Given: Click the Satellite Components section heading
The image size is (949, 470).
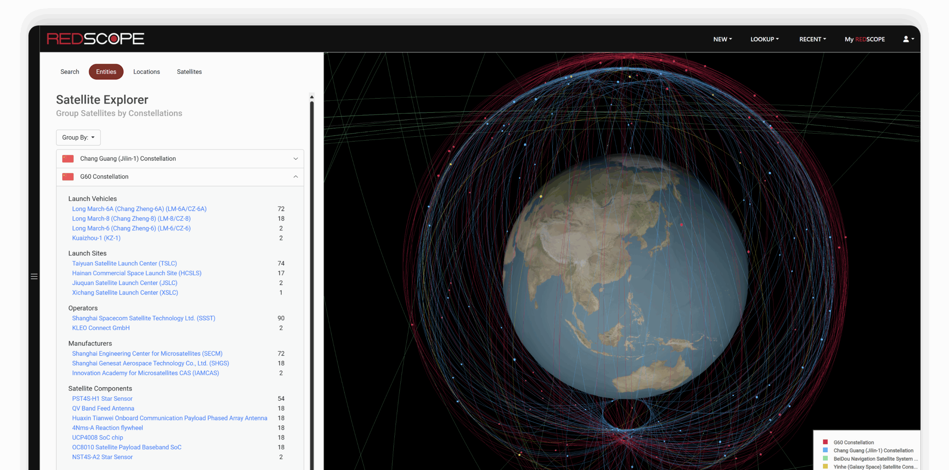Looking at the screenshot, I should pyautogui.click(x=100, y=388).
